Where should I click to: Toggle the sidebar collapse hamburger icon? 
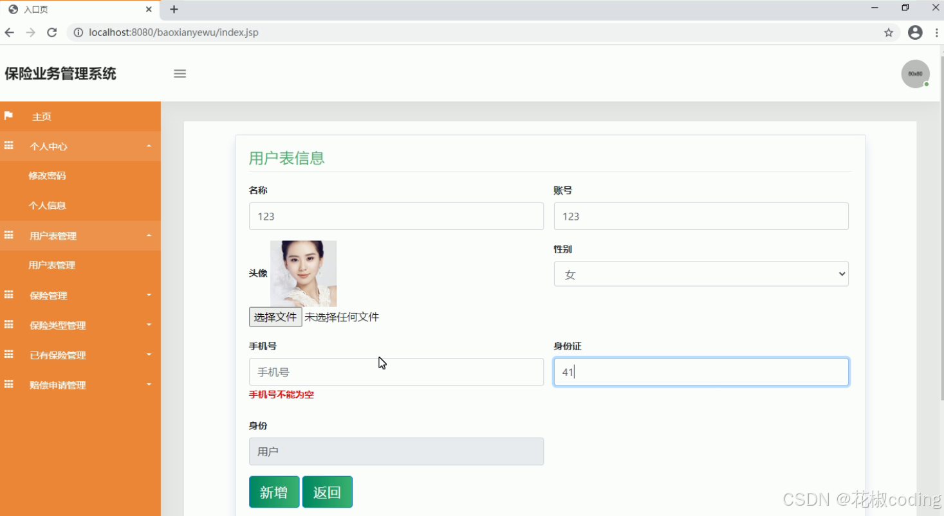180,73
